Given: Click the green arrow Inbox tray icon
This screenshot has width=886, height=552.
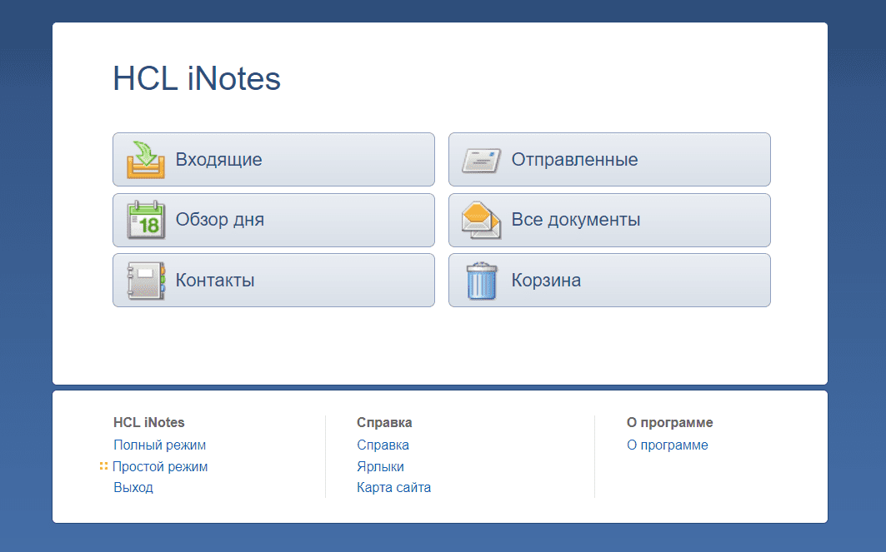Looking at the screenshot, I should (x=146, y=160).
